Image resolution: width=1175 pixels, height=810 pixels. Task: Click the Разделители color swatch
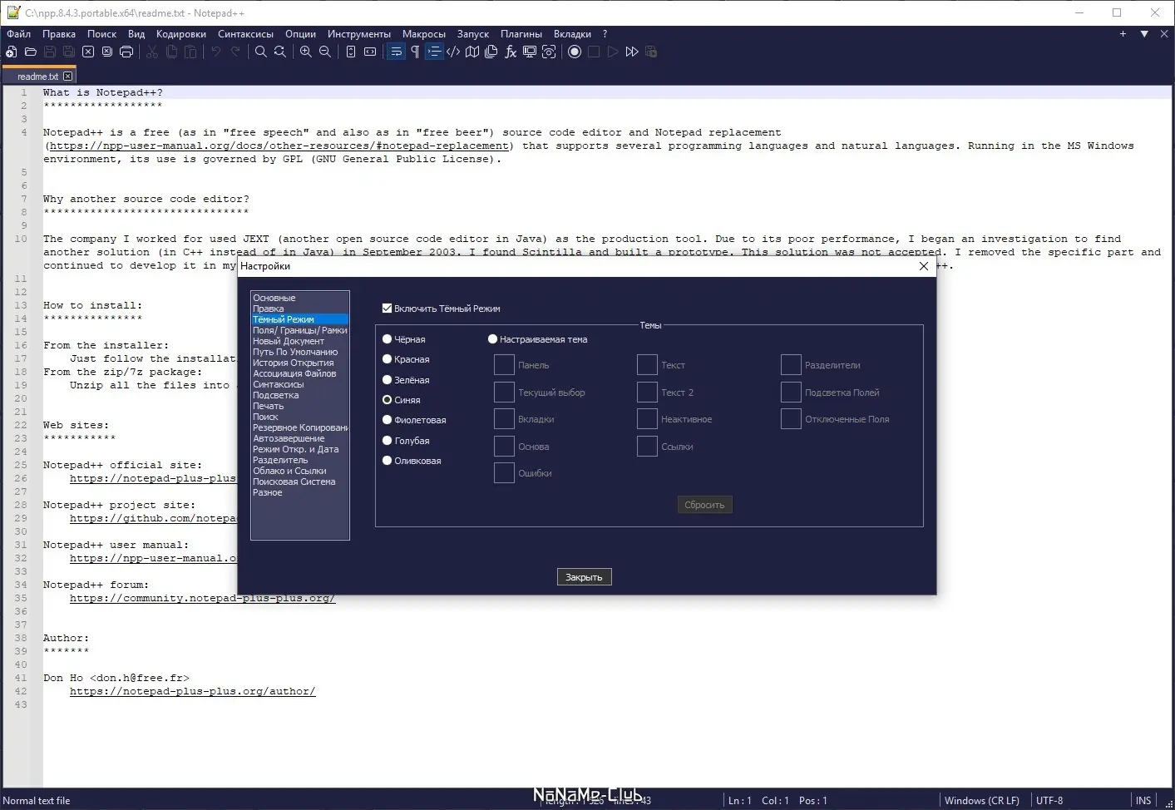(x=791, y=365)
